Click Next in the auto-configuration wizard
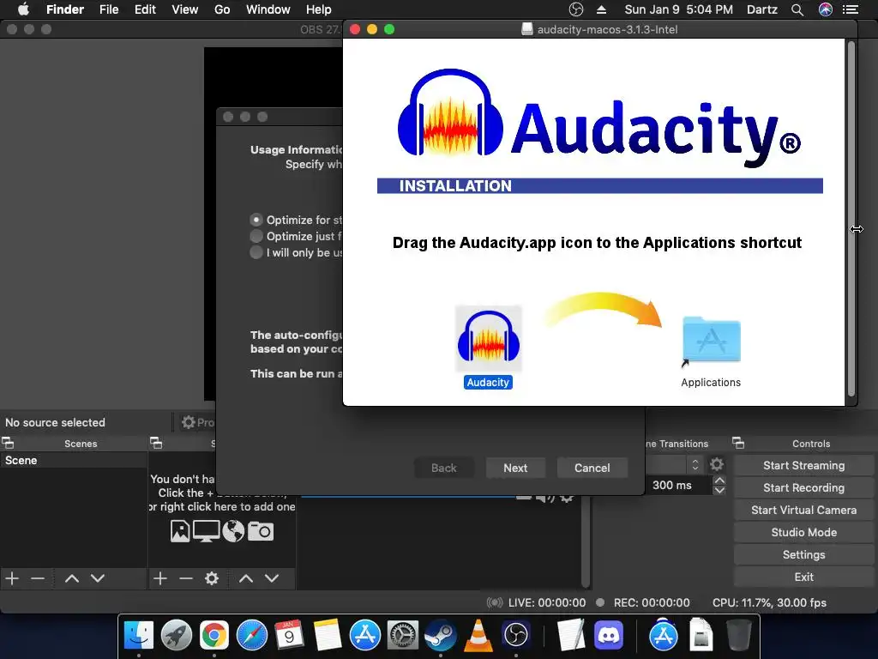Screen dimensions: 878x659 click(x=515, y=468)
